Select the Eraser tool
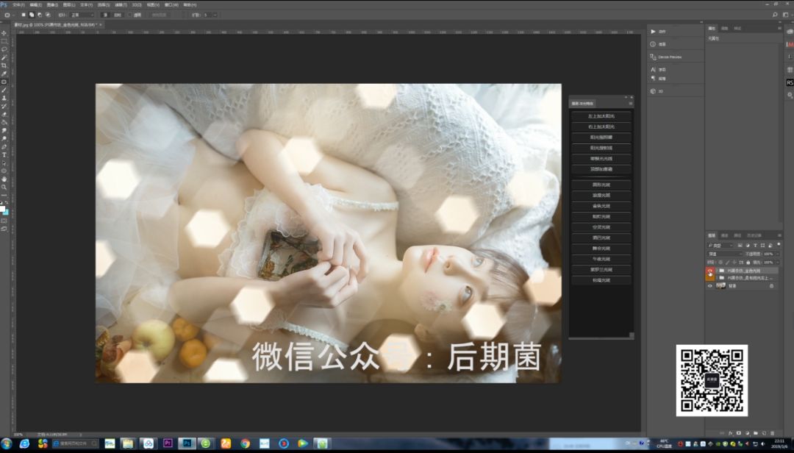Viewport: 794px width, 453px height. point(4,114)
